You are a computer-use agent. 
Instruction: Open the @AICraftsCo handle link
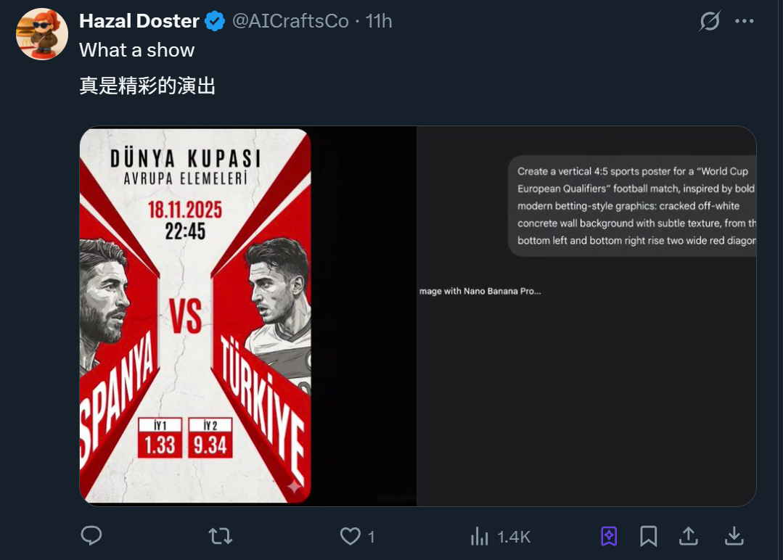pos(290,22)
